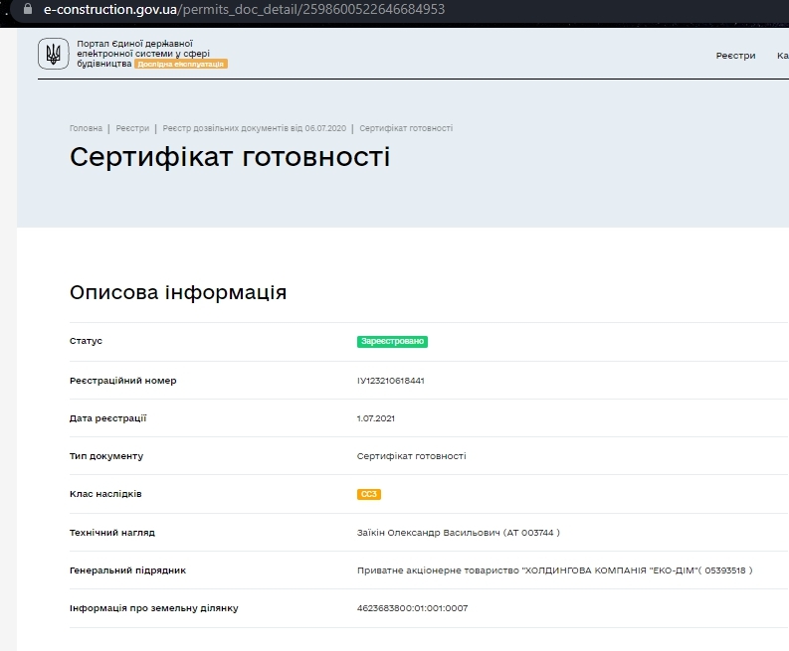Click the 'Реєстраційний номер' row label
789x651 pixels.
pos(122,381)
